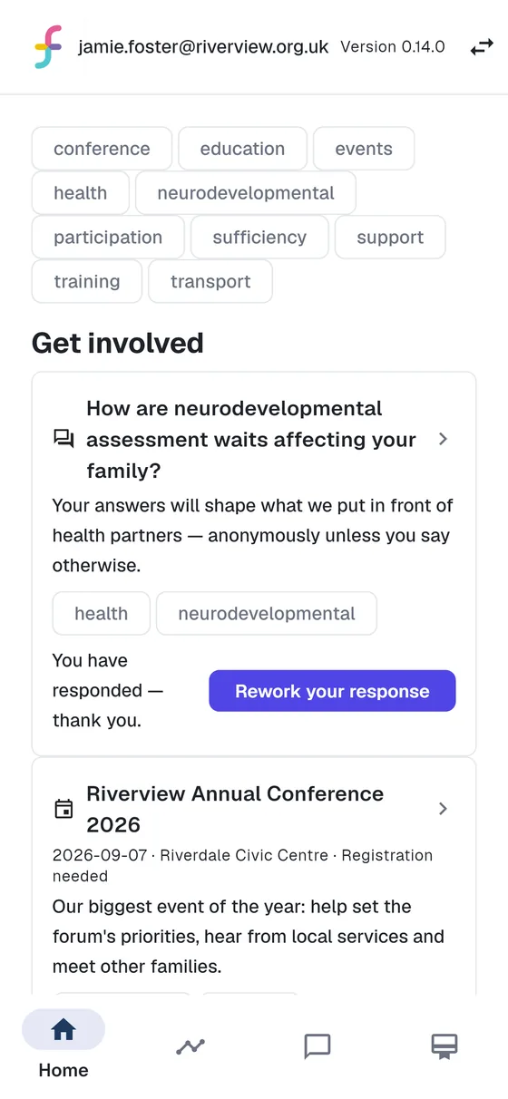This screenshot has height=1099, width=508.
Task: Toggle the participation filter tag
Action: coord(108,238)
